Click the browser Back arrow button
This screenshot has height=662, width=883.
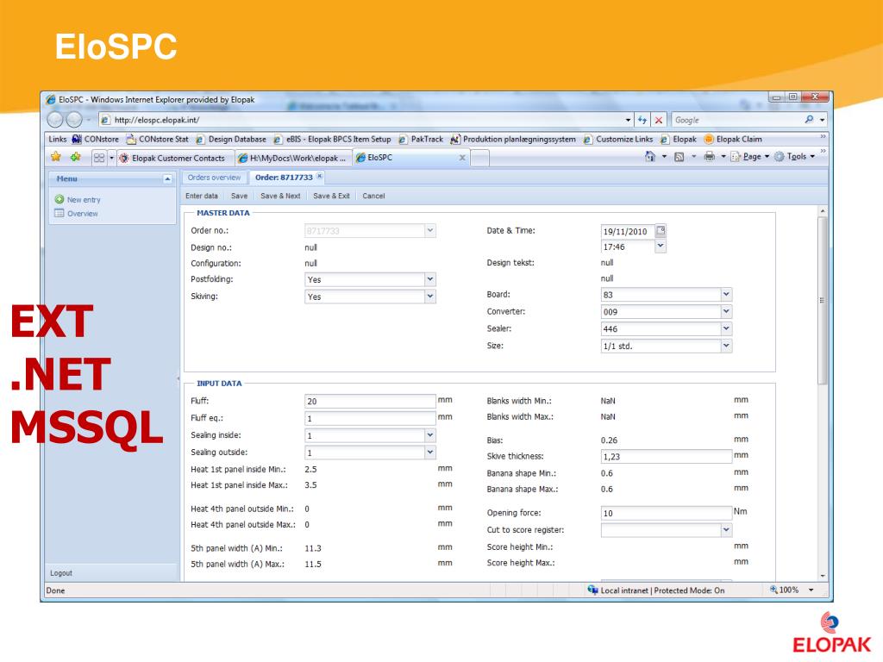[x=55, y=119]
